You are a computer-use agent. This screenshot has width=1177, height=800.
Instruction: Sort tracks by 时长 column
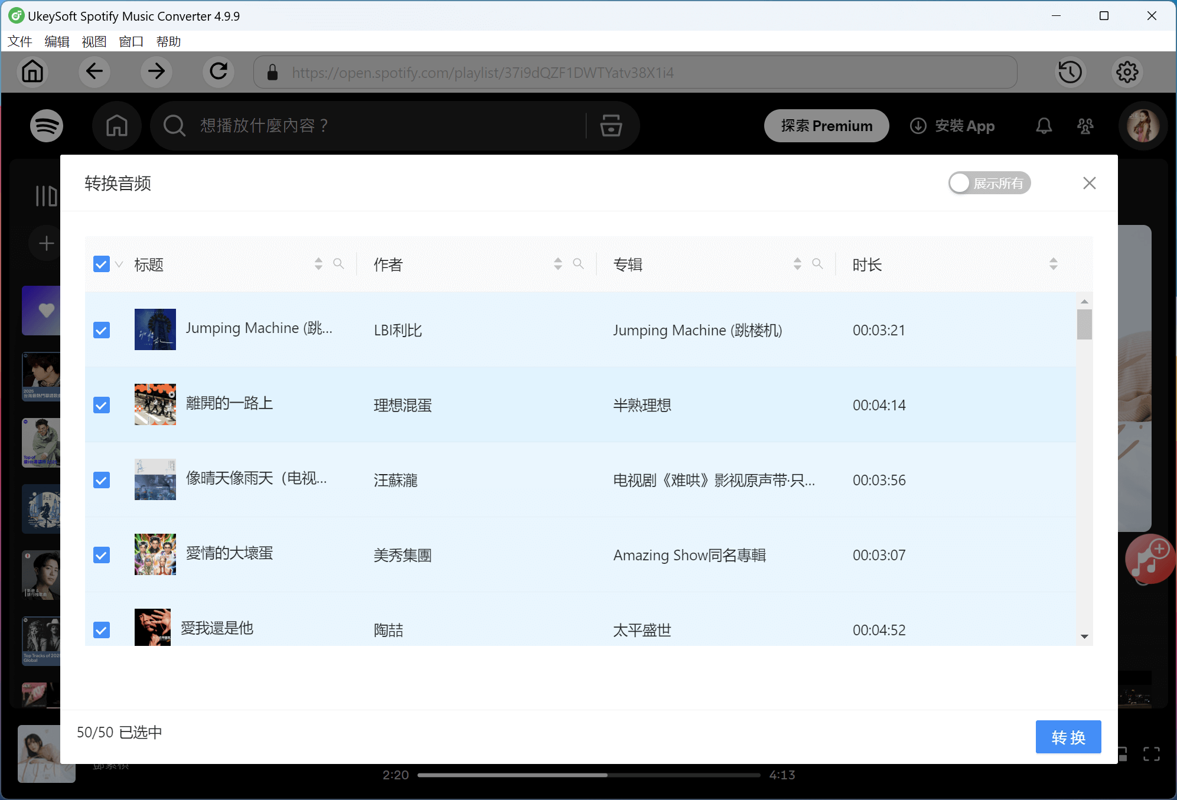click(1055, 264)
